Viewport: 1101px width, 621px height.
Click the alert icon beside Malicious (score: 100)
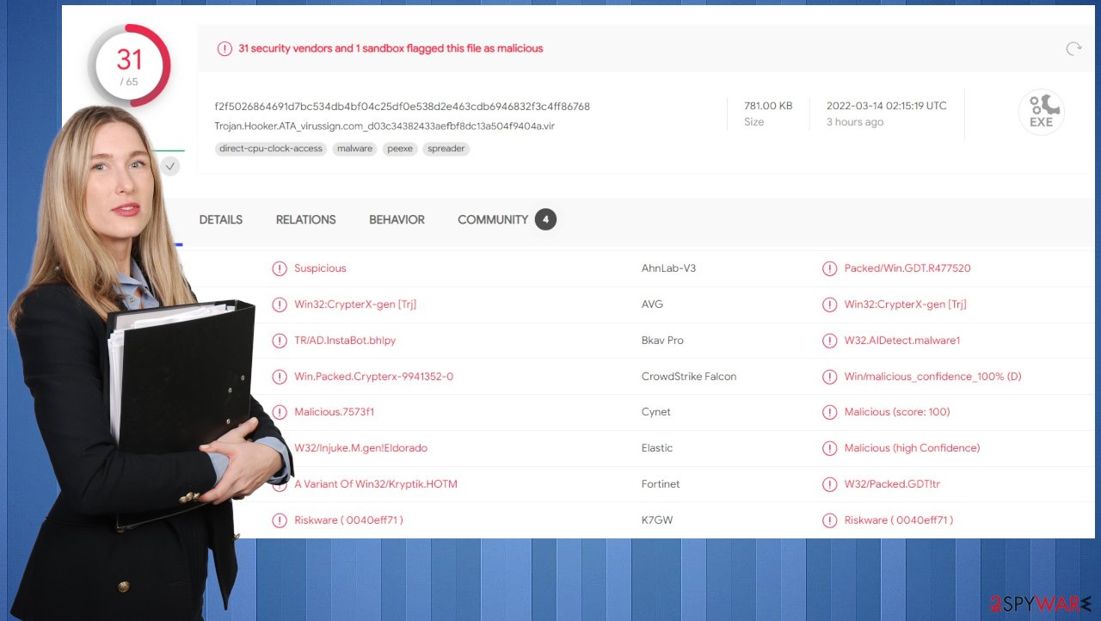click(x=829, y=412)
